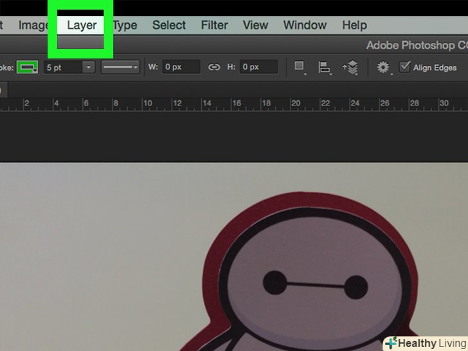Open the gear settings options icon
This screenshot has width=468, height=351.
pos(383,67)
